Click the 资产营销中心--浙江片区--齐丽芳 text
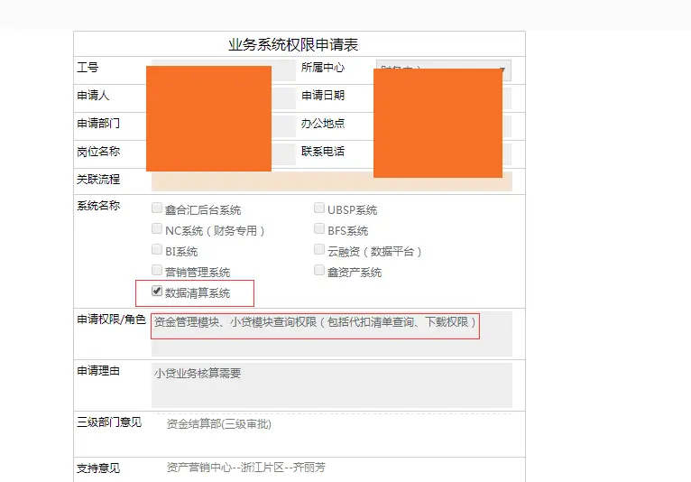The height and width of the screenshot is (482, 691). (x=246, y=467)
